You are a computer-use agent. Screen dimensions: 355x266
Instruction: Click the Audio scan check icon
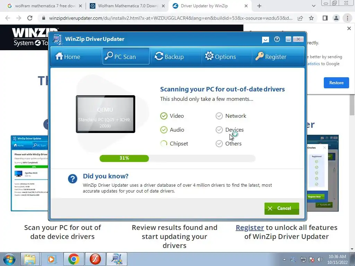coord(164,130)
